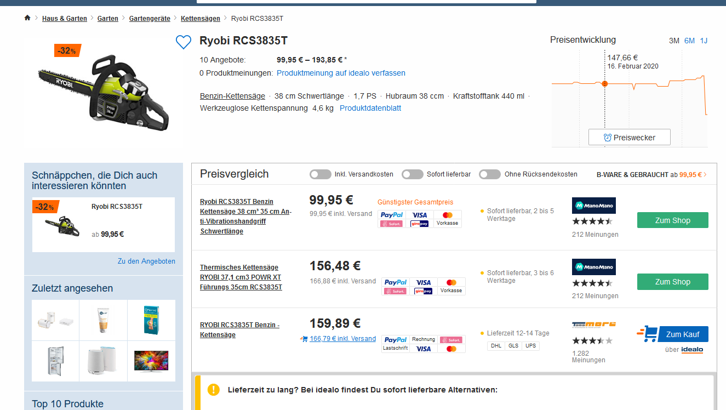The height and width of the screenshot is (410, 726).
Task: Expand B-Ware & Gebraucht offers arrow
Action: click(x=705, y=174)
